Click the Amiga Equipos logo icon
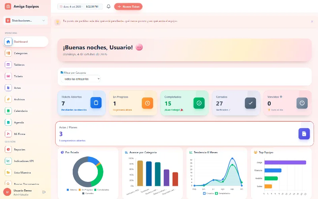318x199 pixels. (8, 6)
